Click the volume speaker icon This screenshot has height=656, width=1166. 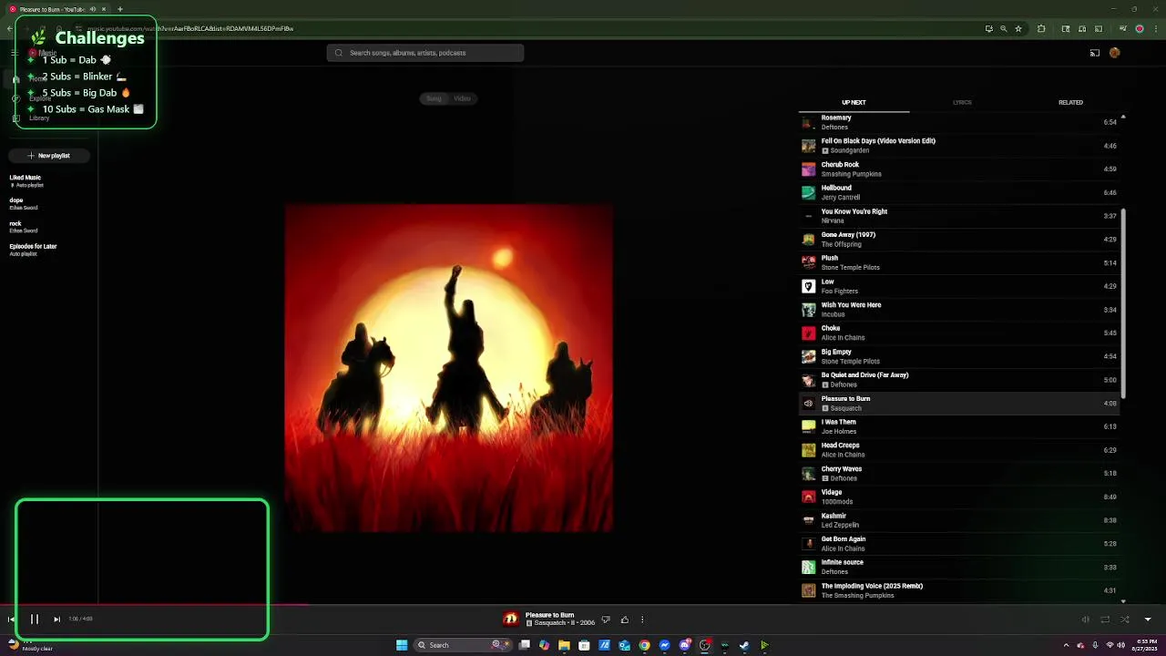1085,620
